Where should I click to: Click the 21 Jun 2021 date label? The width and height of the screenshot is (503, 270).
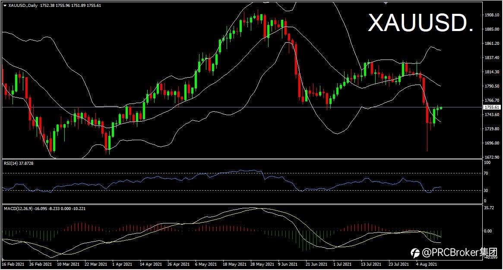point(316,264)
